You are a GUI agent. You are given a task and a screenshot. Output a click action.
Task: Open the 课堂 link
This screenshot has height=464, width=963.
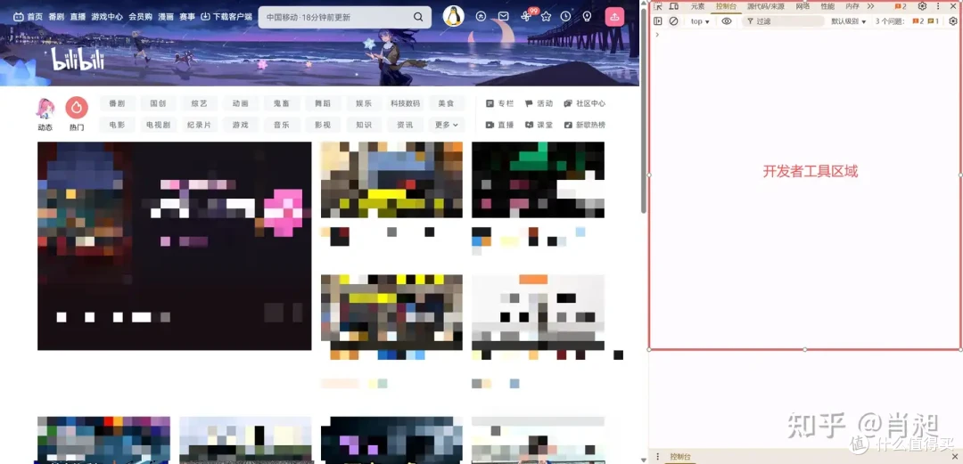click(539, 125)
